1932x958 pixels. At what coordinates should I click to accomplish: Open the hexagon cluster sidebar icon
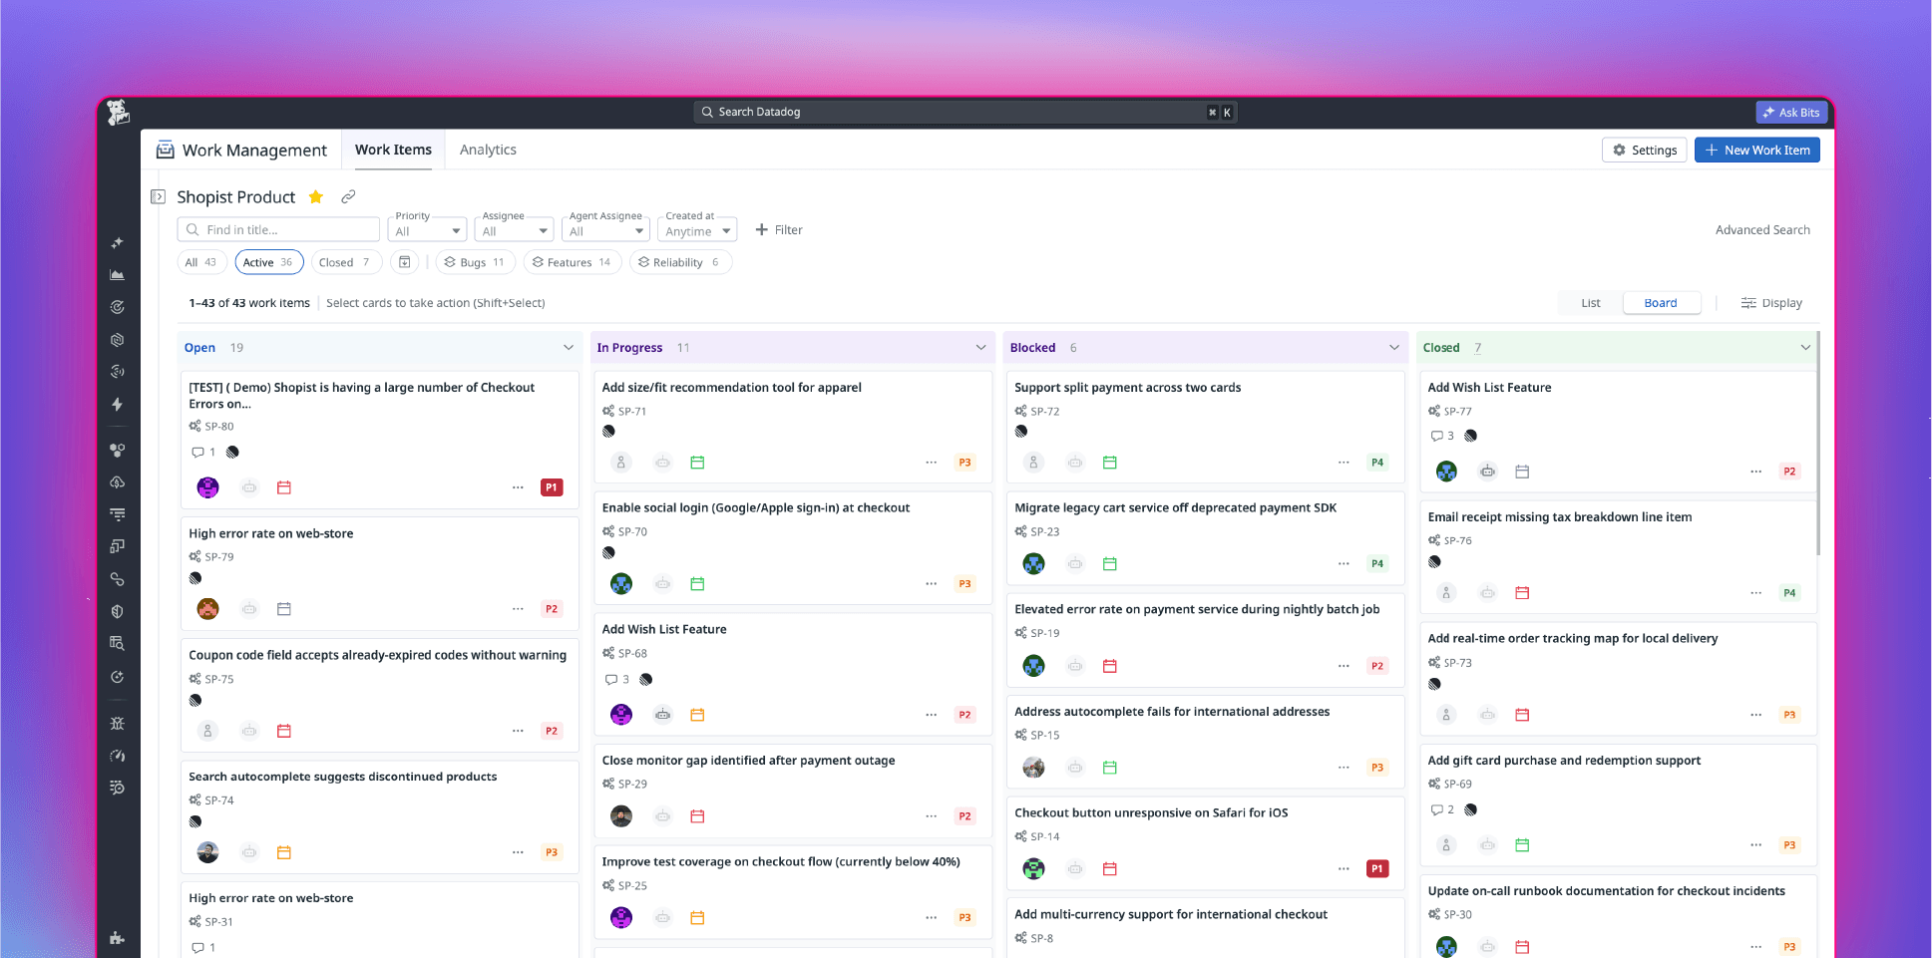118,450
